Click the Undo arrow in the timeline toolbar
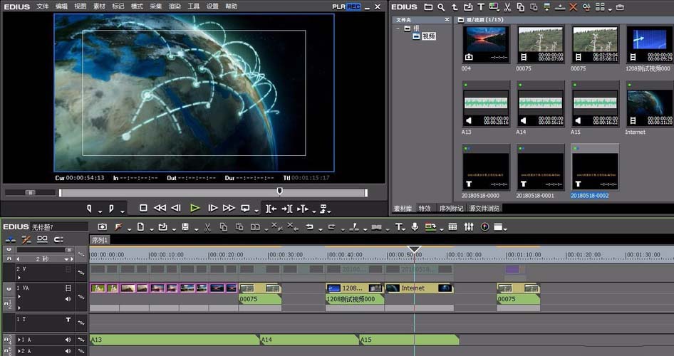 pos(309,227)
